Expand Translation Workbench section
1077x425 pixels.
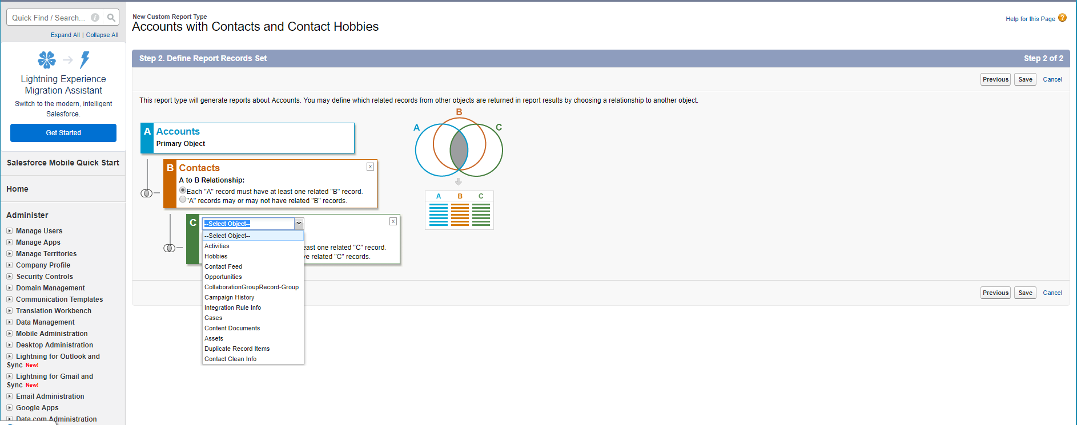tap(9, 311)
